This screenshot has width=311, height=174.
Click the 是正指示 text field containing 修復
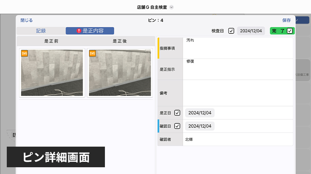point(238,69)
